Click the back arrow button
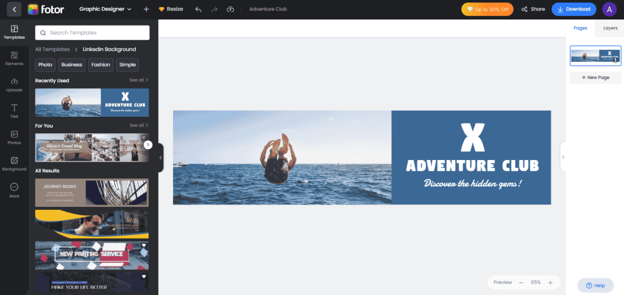The width and height of the screenshot is (624, 295). coord(15,9)
